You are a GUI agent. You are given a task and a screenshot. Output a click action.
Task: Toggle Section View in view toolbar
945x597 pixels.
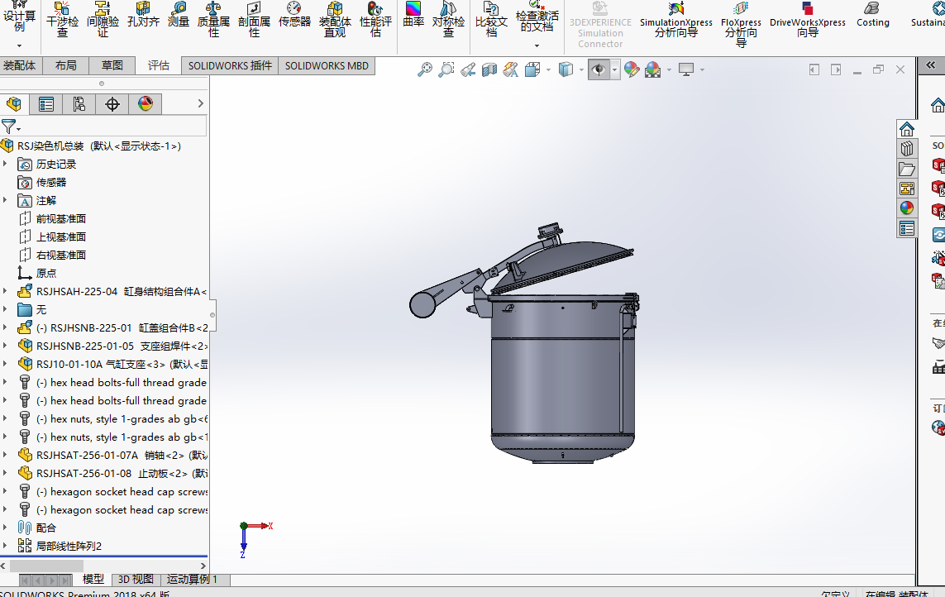(x=489, y=70)
